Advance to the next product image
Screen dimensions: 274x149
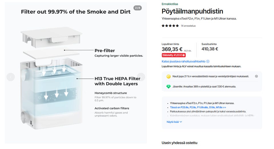tap(141, 77)
